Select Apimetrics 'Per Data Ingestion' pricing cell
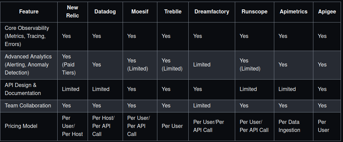The image size is (343, 142). 289,126
